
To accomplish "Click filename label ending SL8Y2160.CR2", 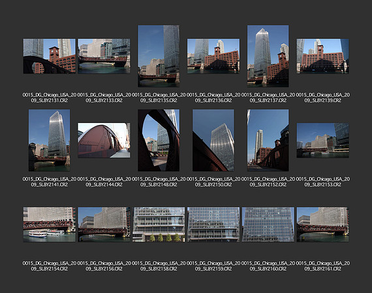I will click(x=268, y=266).
